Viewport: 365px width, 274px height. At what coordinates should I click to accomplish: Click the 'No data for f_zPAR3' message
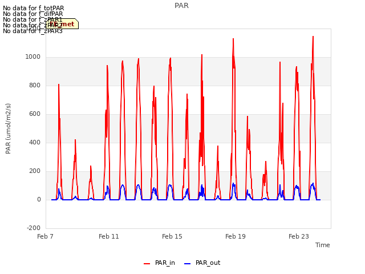(x=33, y=31)
